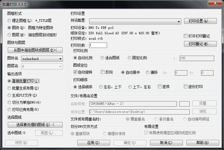Click the 打印戳记 stamp button
Image resolution: width=224 pixels, height=150 pixels.
[200, 44]
